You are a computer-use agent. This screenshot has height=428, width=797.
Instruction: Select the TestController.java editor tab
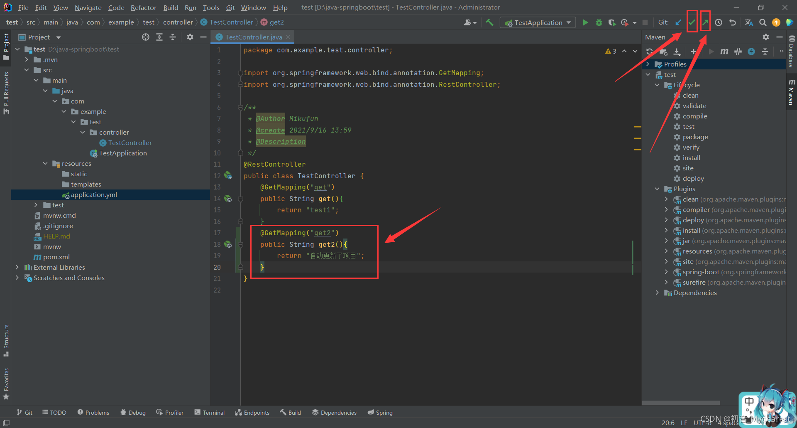(253, 37)
